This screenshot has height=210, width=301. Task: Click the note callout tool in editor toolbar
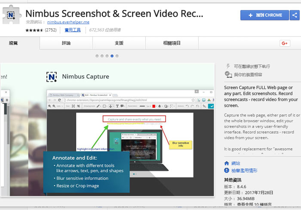(122, 106)
